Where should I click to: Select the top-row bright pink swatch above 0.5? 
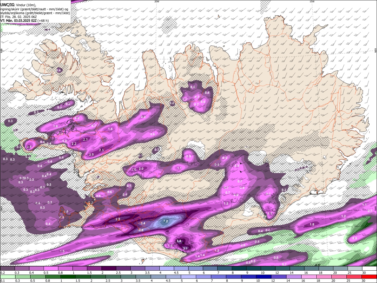[x=51, y=269]
